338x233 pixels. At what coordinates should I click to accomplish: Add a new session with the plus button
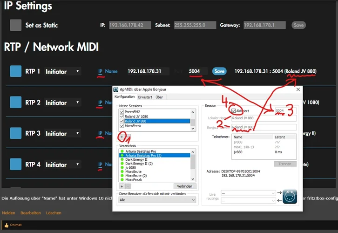122,137
